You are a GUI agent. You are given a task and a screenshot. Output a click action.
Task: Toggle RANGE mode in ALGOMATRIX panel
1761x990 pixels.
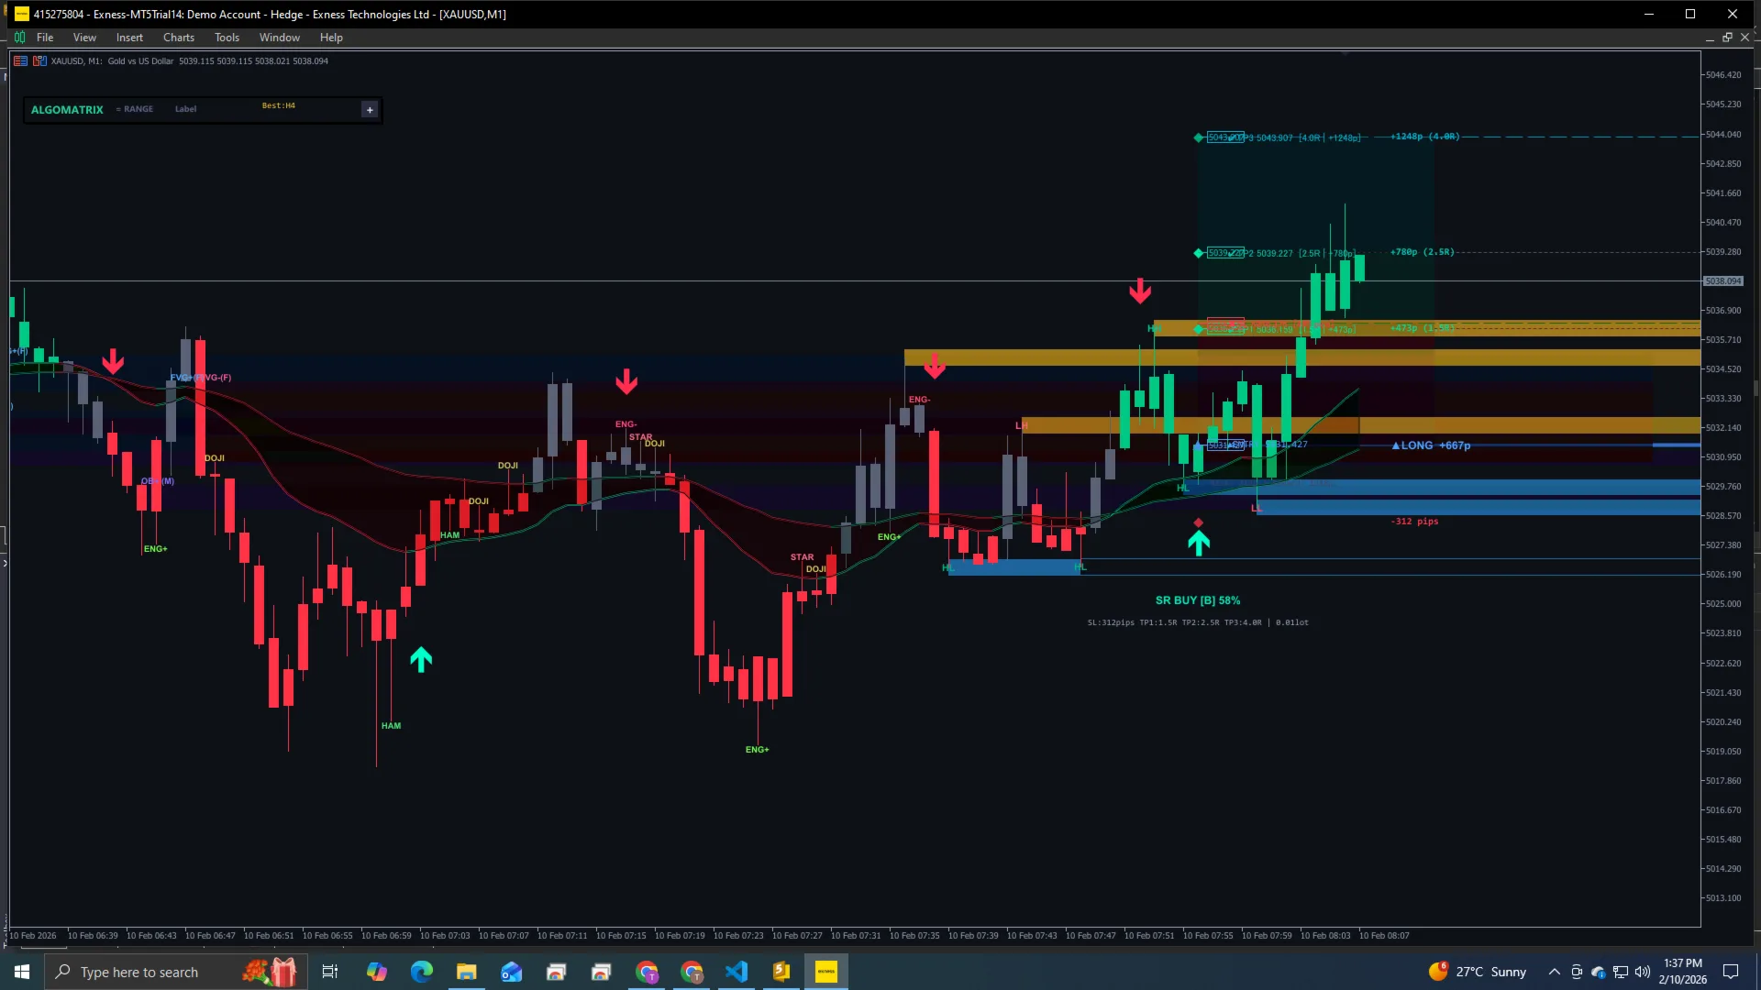[x=135, y=108]
